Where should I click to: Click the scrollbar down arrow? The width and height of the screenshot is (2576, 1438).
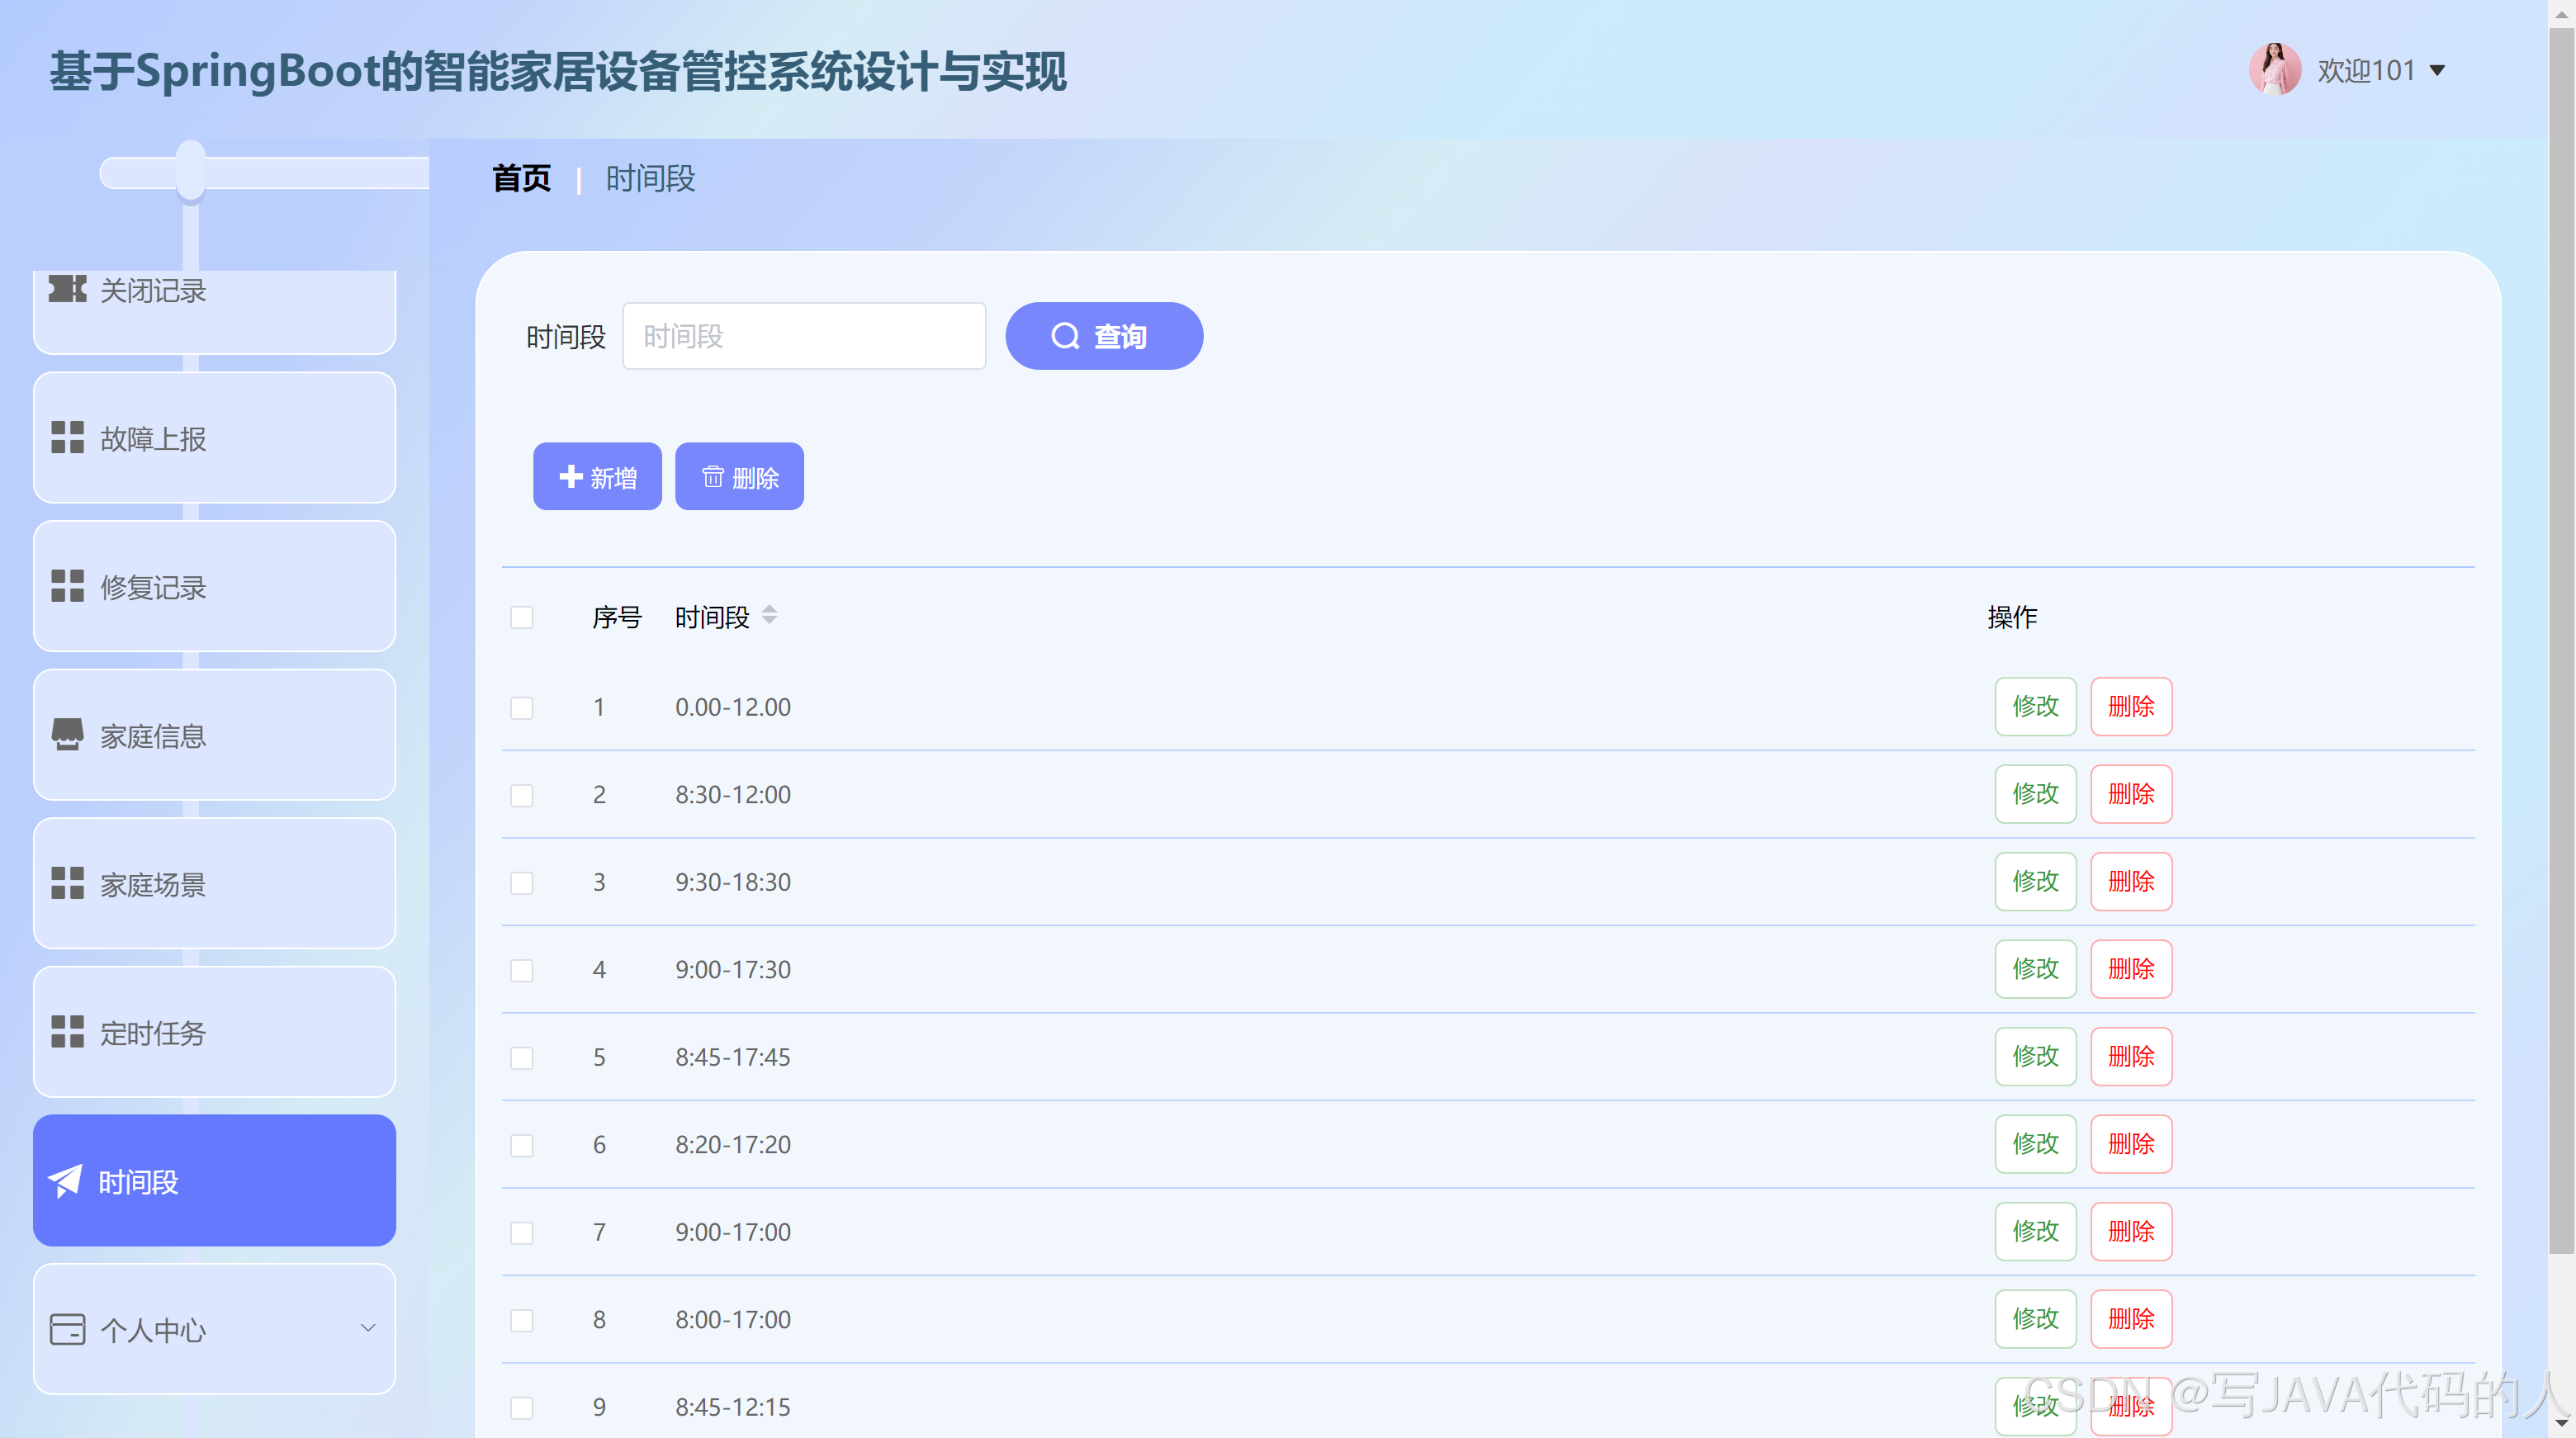(x=2561, y=1424)
